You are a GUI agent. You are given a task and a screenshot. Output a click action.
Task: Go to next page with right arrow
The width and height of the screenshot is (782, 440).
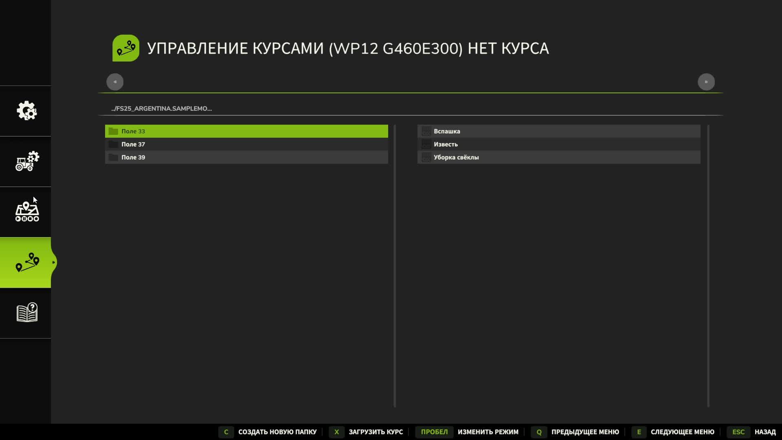pyautogui.click(x=706, y=82)
